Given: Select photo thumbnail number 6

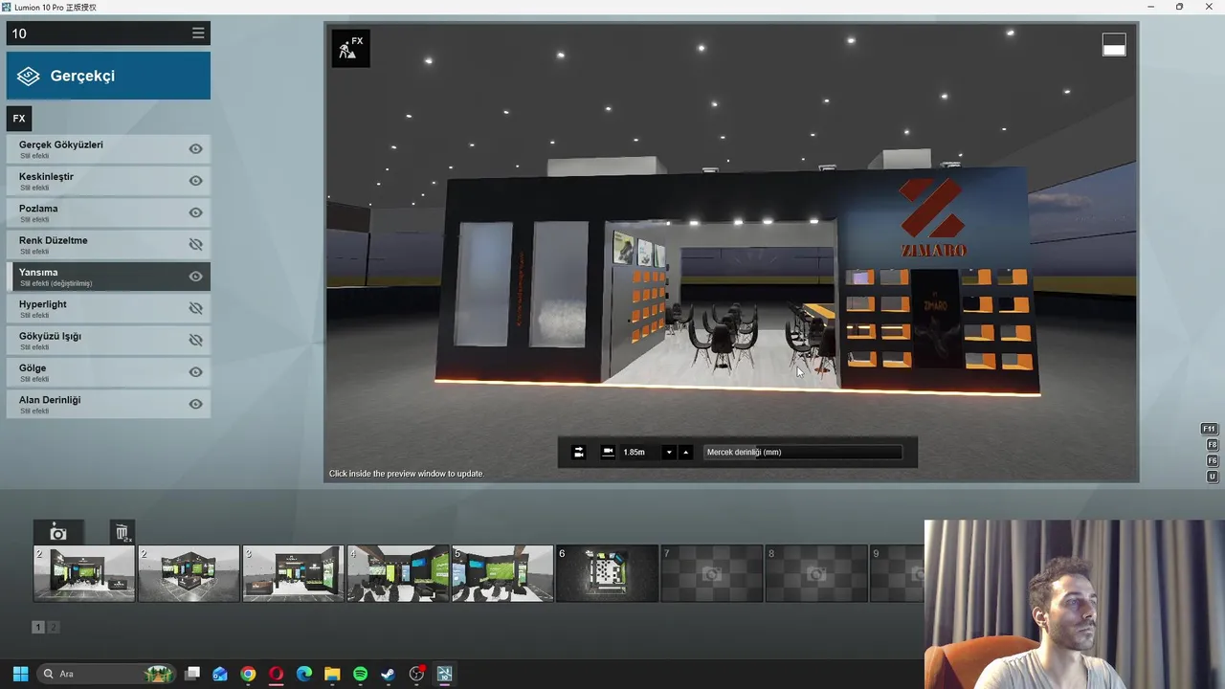Looking at the screenshot, I should pyautogui.click(x=607, y=573).
